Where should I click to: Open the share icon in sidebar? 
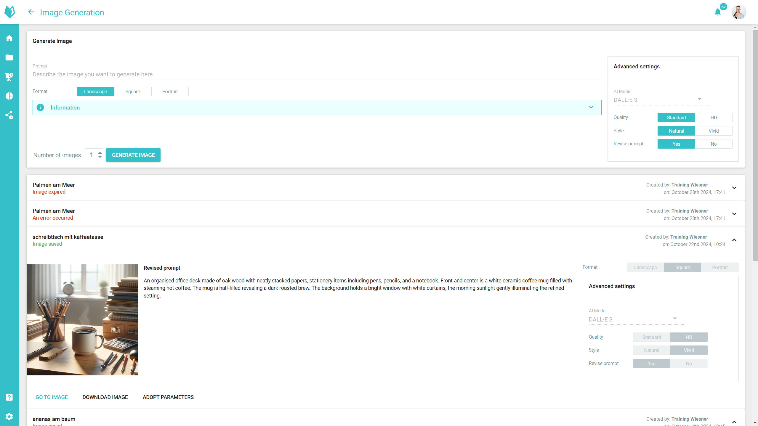pyautogui.click(x=9, y=115)
